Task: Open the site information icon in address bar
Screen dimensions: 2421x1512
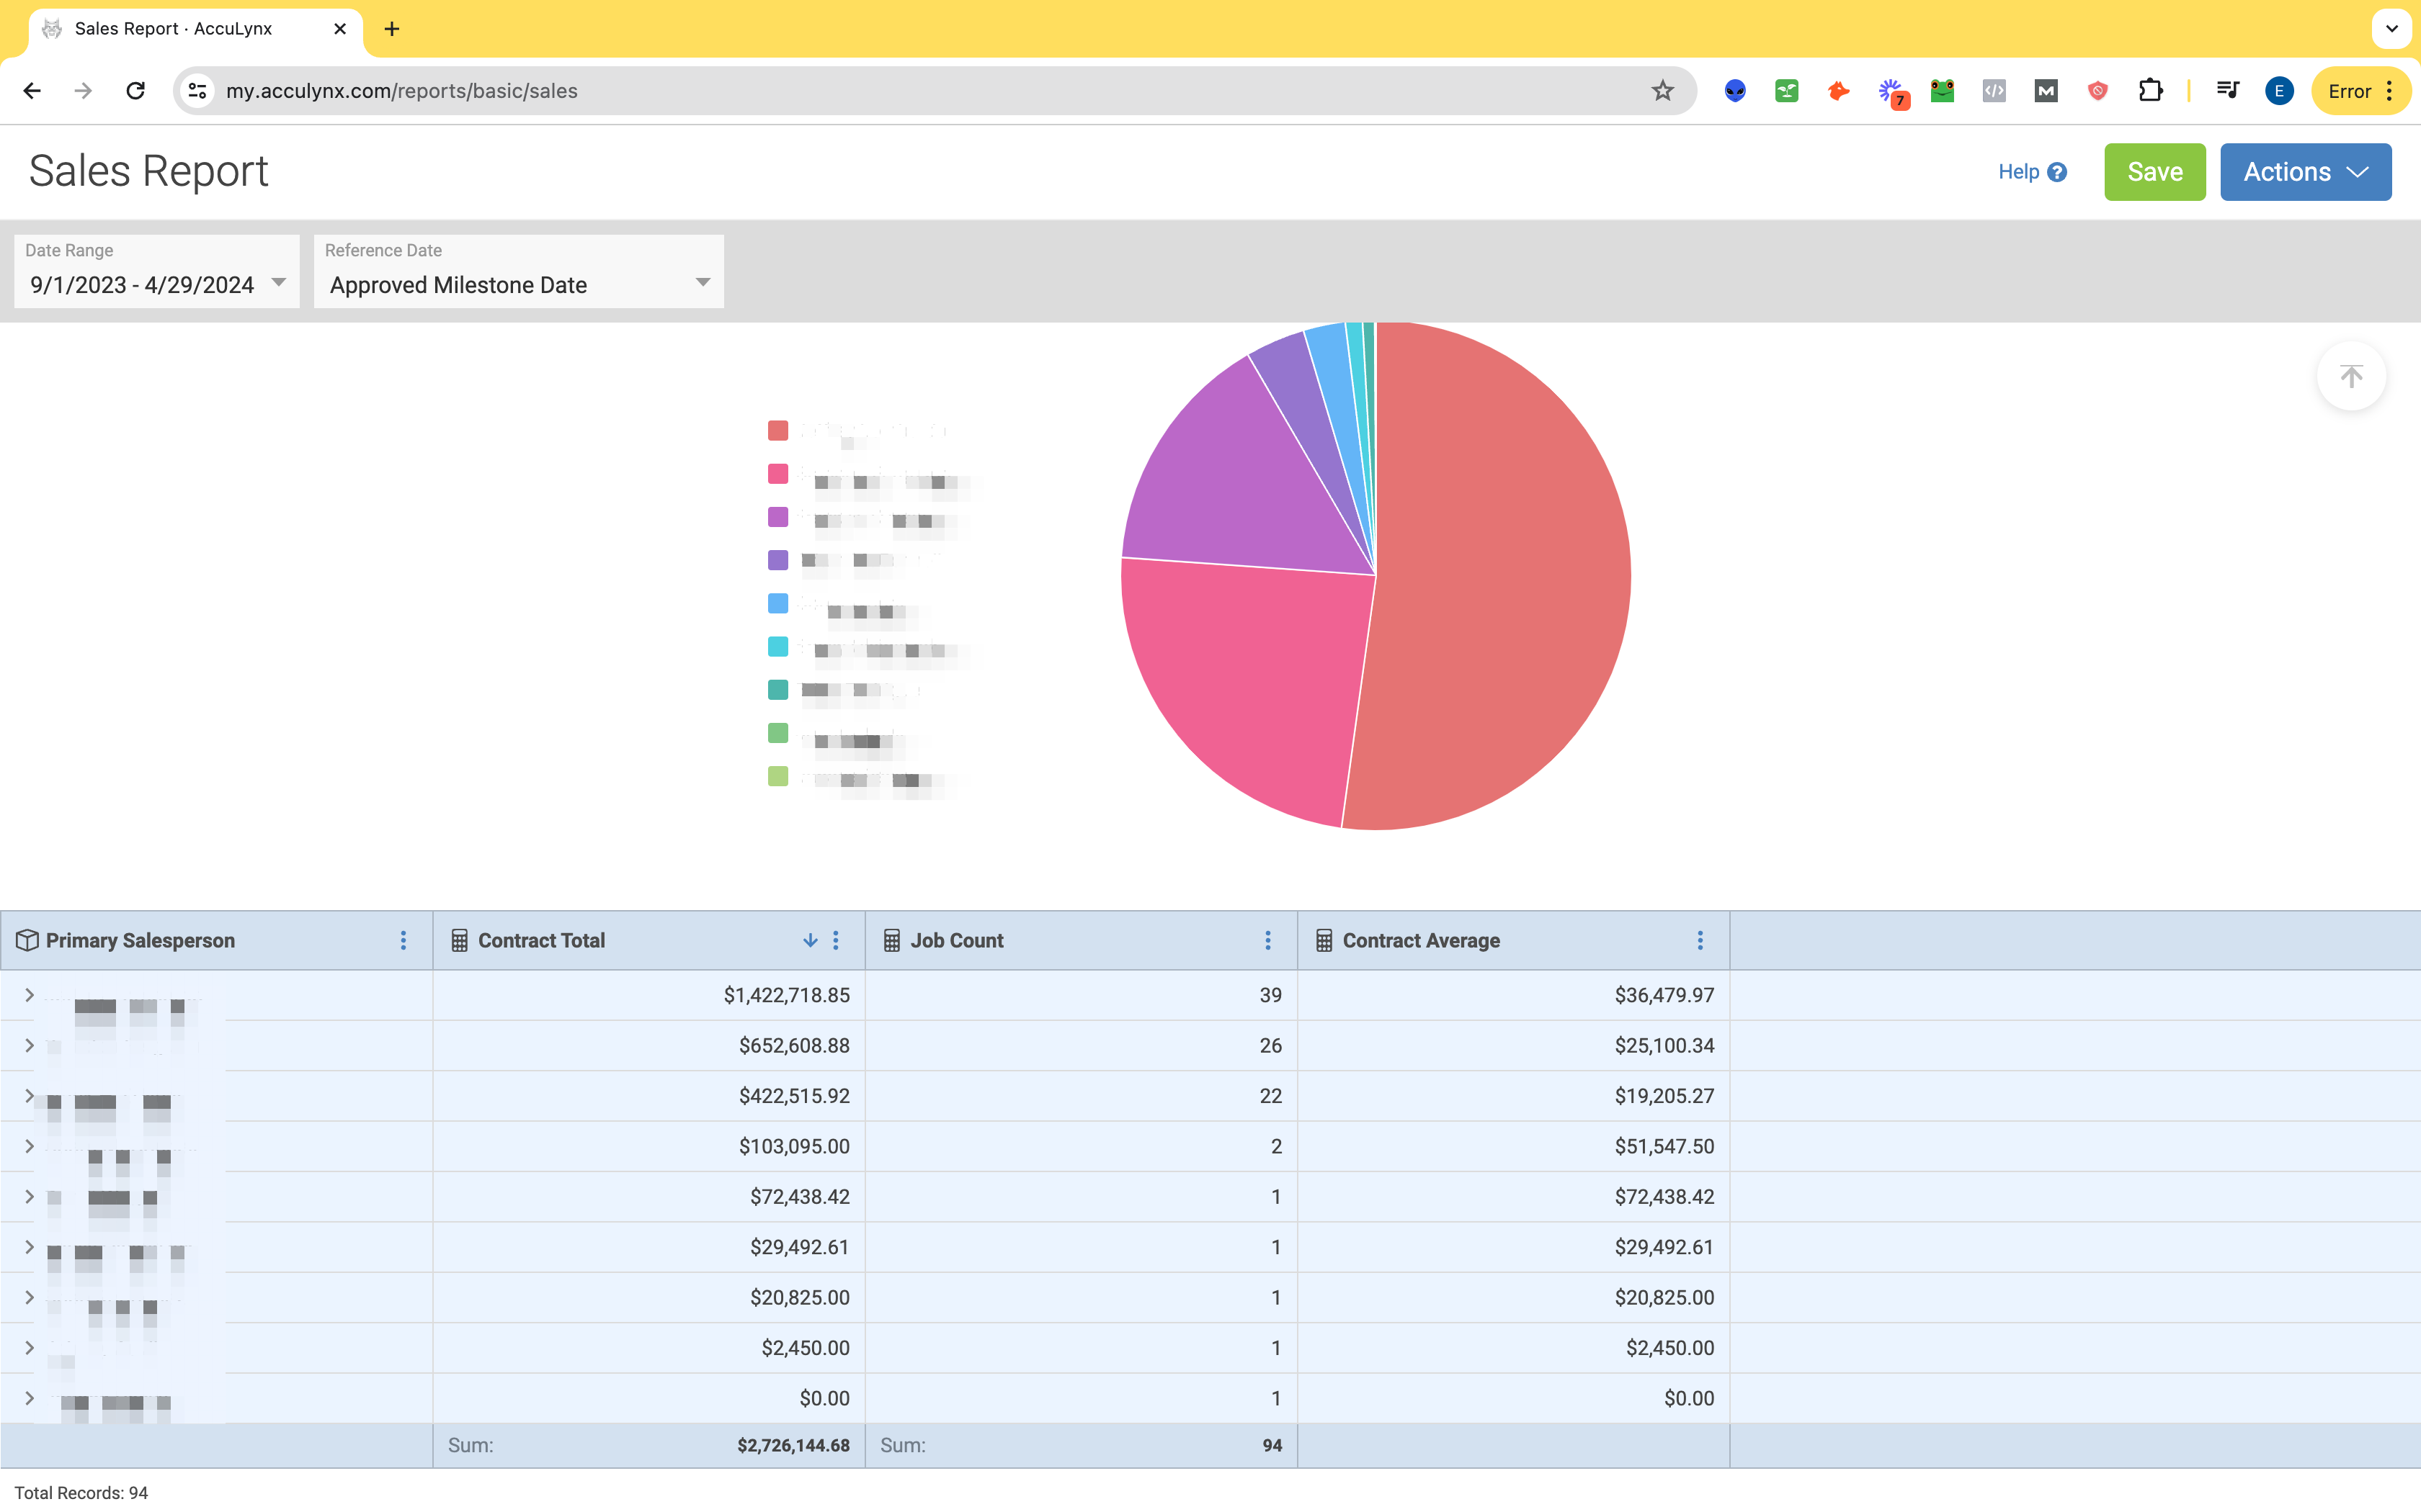Action: point(198,91)
